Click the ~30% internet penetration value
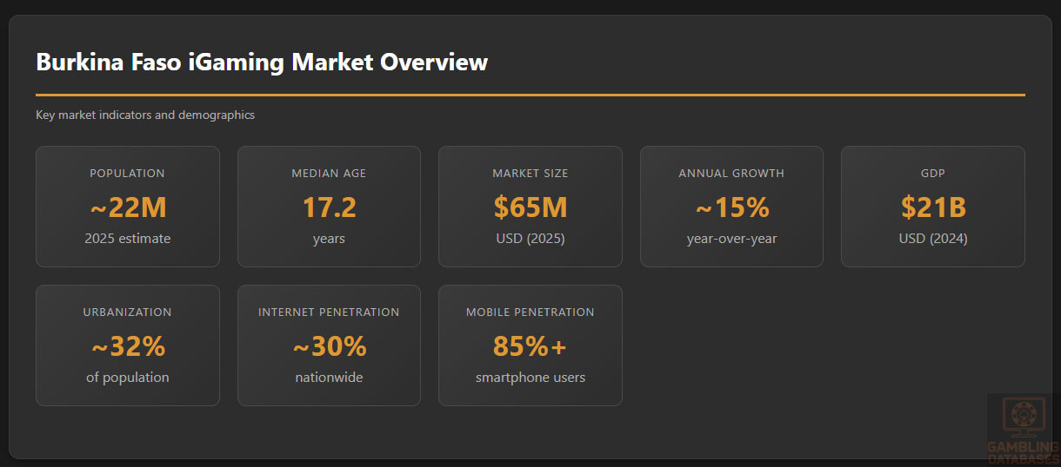Viewport: 1061px width, 467px height. [x=329, y=347]
